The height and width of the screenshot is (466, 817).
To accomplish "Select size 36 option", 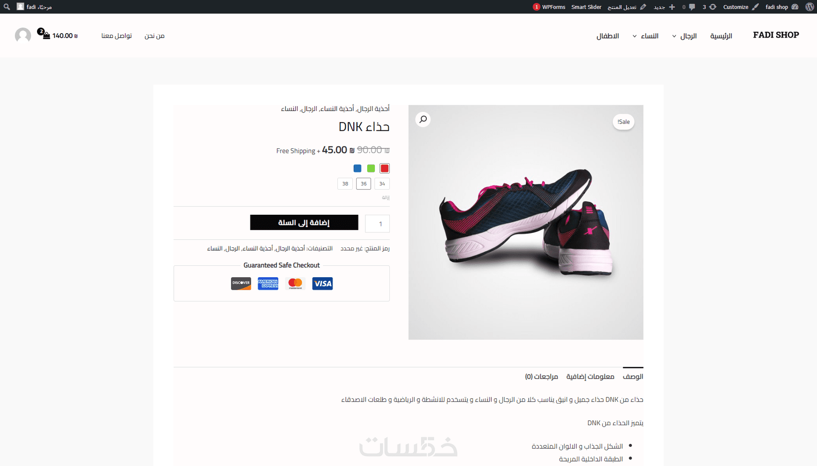I will tap(364, 184).
